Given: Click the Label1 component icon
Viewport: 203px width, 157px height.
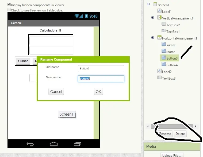Looking at the screenshot, I should point(159,11).
